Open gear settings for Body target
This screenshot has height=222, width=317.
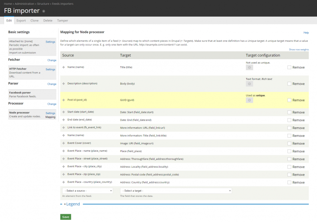(249, 84)
